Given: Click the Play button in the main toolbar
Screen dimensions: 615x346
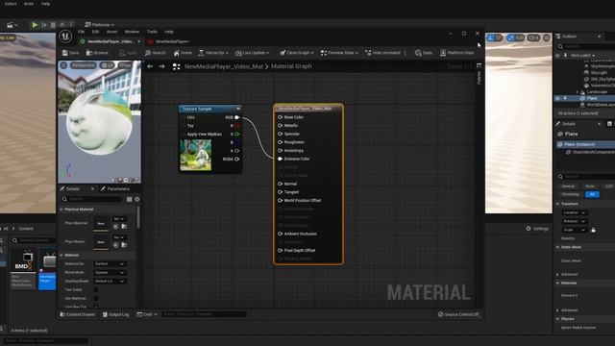Looking at the screenshot, I should [x=35, y=25].
